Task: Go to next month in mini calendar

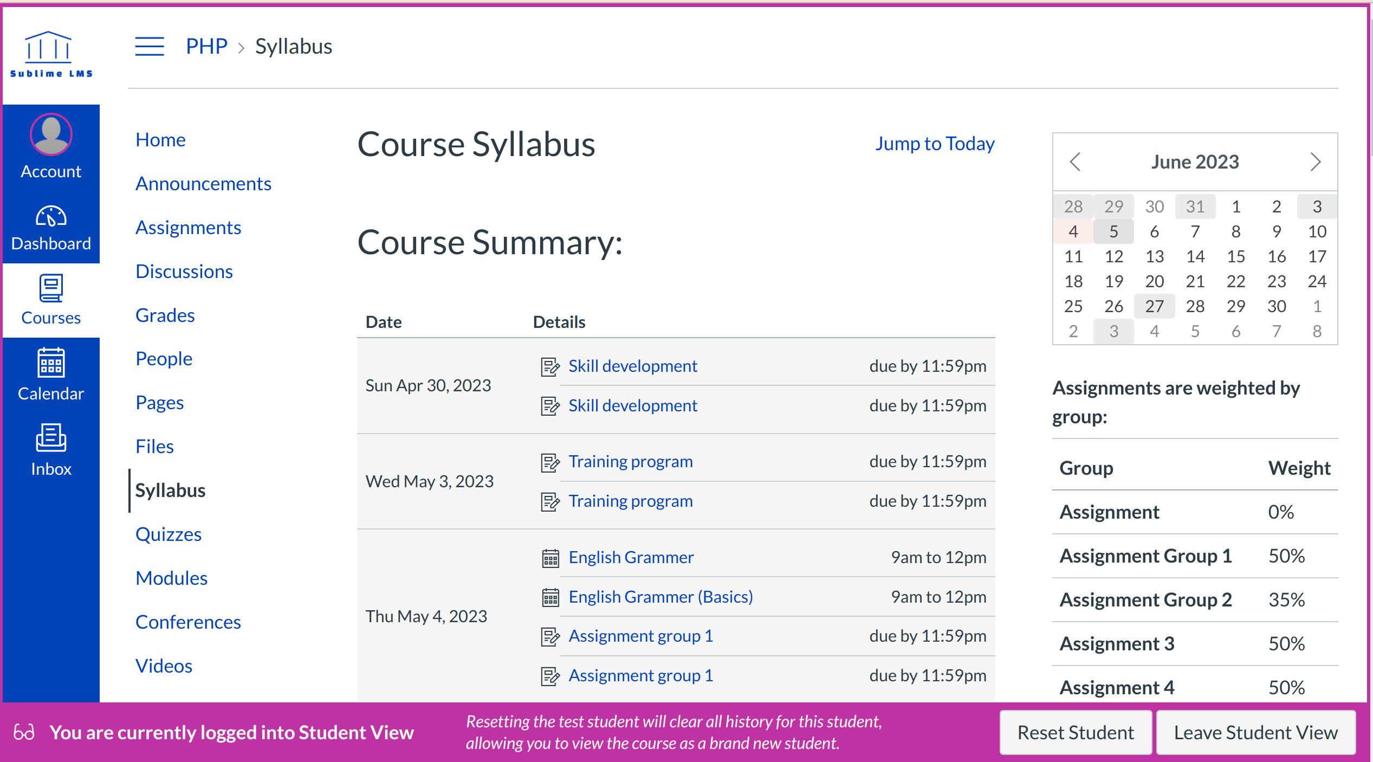Action: point(1315,162)
